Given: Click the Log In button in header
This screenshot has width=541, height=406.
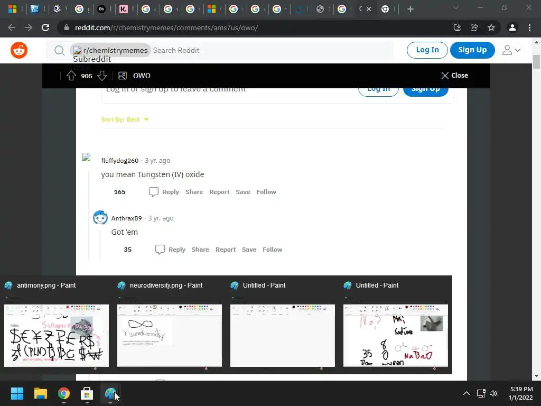Looking at the screenshot, I should pos(427,50).
